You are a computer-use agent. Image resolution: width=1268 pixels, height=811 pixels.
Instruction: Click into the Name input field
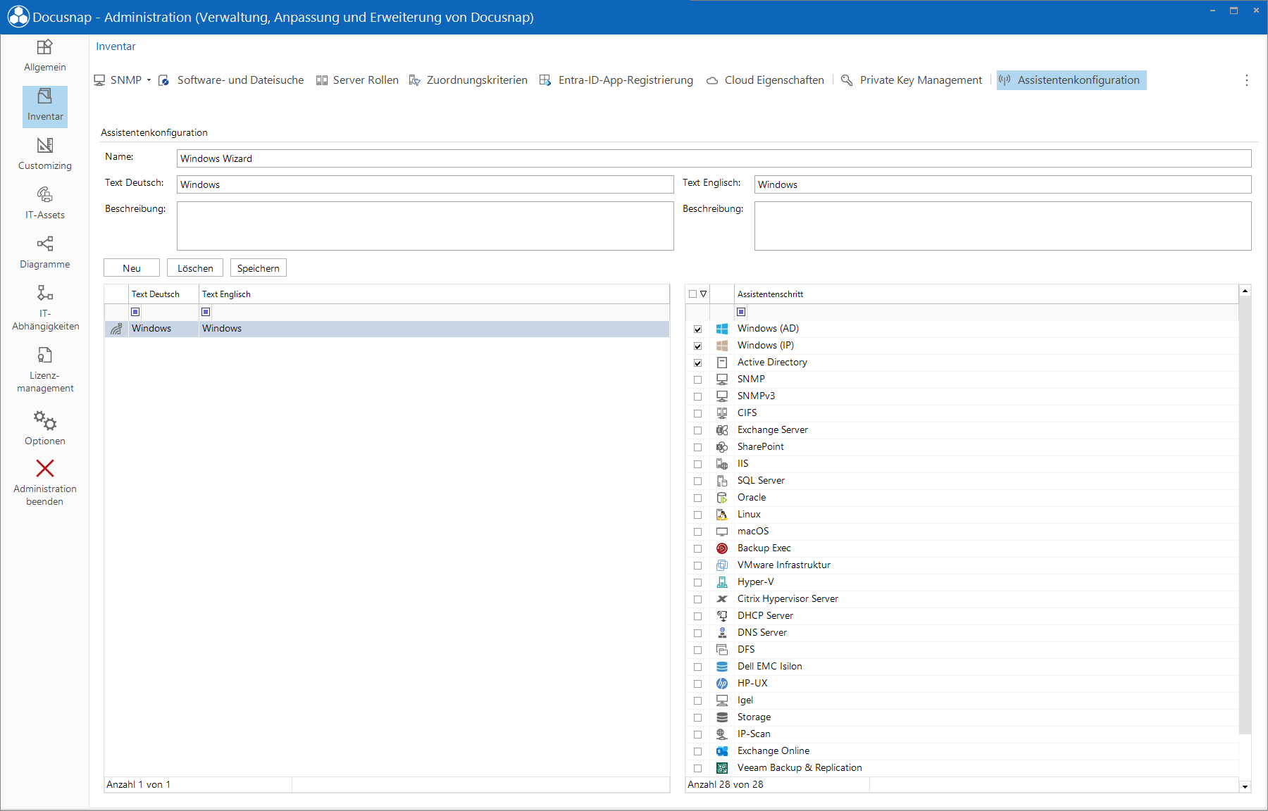click(714, 158)
